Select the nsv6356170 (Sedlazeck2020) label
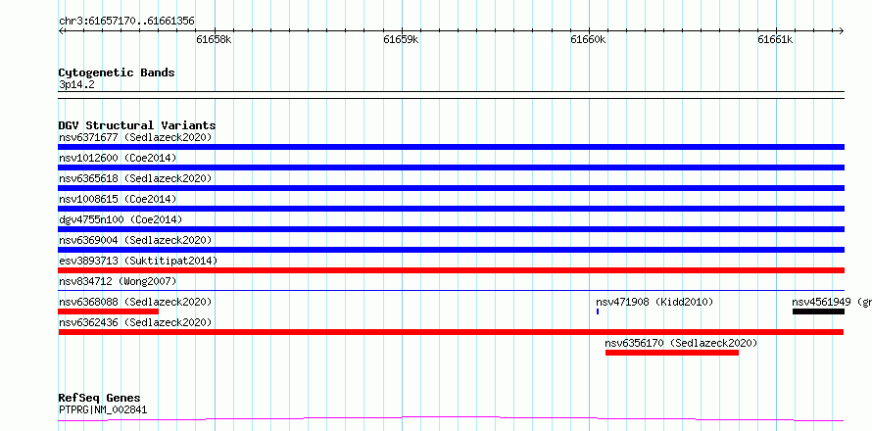The width and height of the screenshot is (872, 431). tap(681, 343)
